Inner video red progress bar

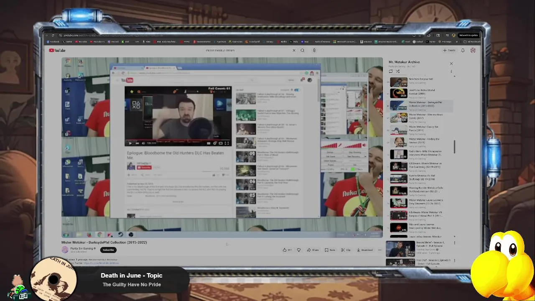178,140
